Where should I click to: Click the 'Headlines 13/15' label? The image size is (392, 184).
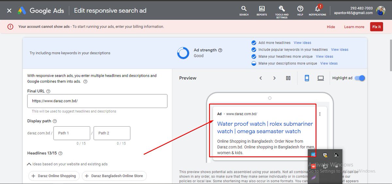[42, 153]
